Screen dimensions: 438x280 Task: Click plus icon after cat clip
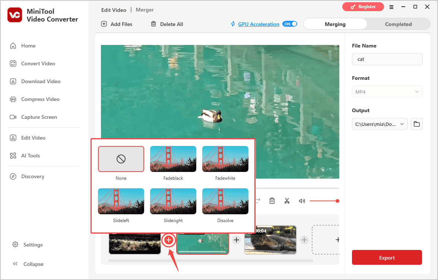tap(304, 240)
